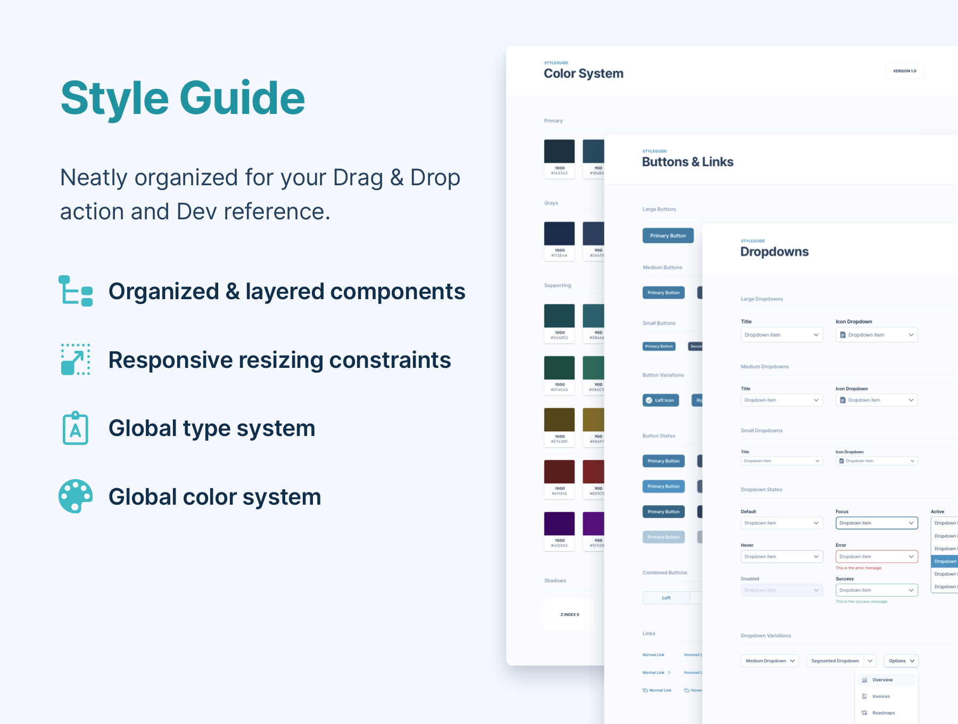Click chevron arrow next to second Normal Link
This screenshot has width=958, height=724.
(669, 673)
